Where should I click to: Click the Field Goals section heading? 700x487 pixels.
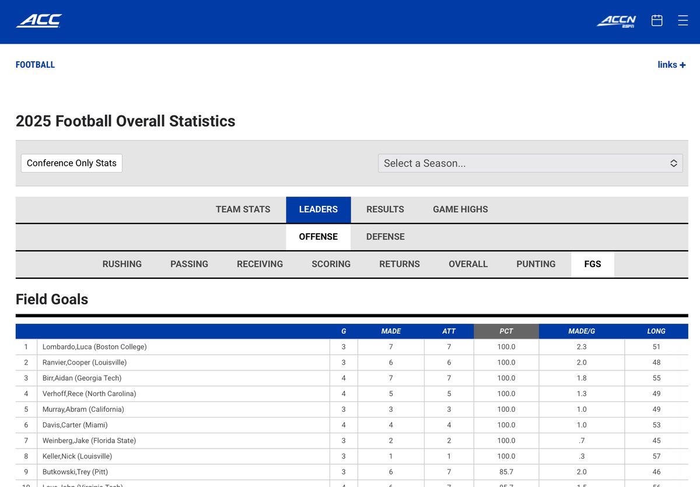52,299
